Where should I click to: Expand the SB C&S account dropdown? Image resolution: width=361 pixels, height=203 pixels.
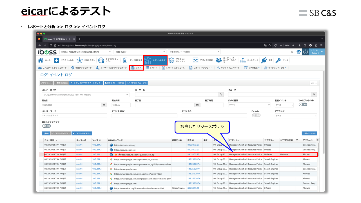pos(86,52)
